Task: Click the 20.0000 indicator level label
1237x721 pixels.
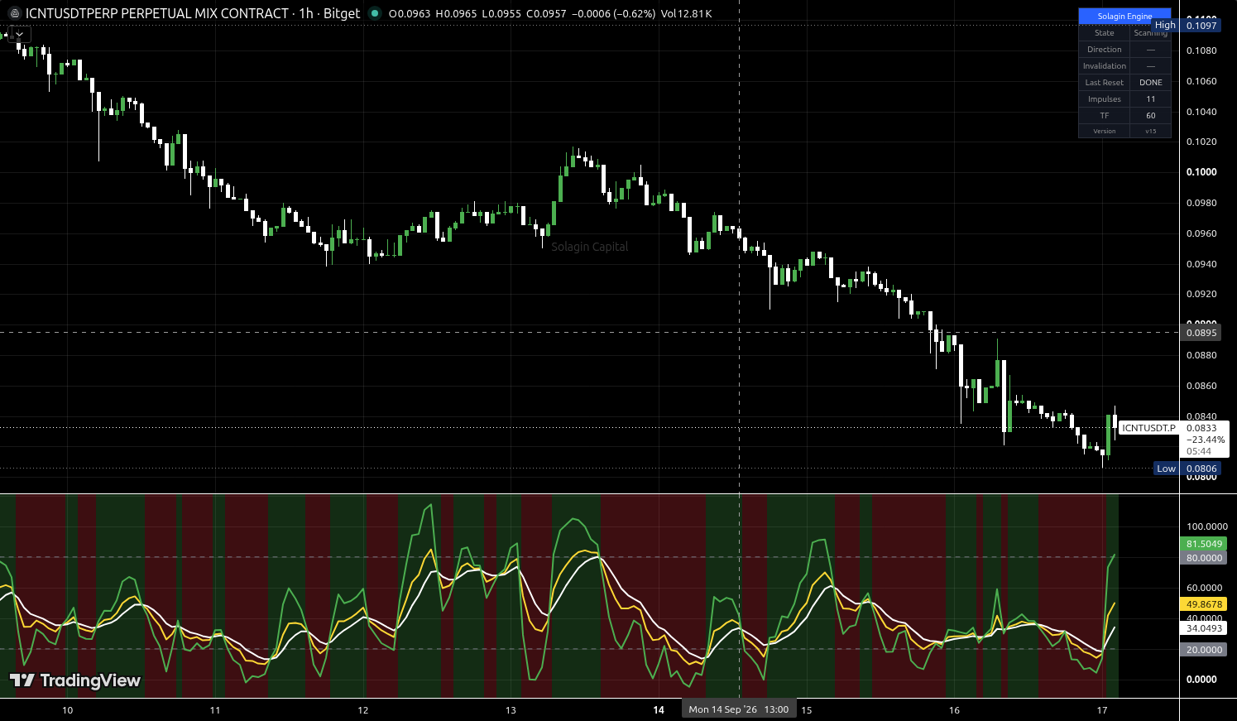Action: click(1204, 650)
